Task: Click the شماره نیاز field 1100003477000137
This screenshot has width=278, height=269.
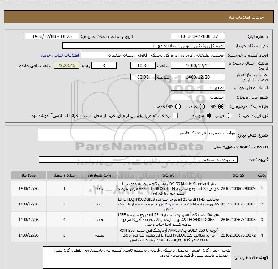Action: coord(198,36)
